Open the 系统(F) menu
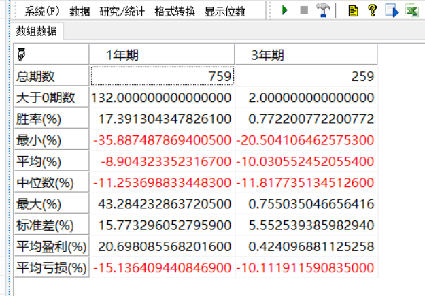 point(42,12)
